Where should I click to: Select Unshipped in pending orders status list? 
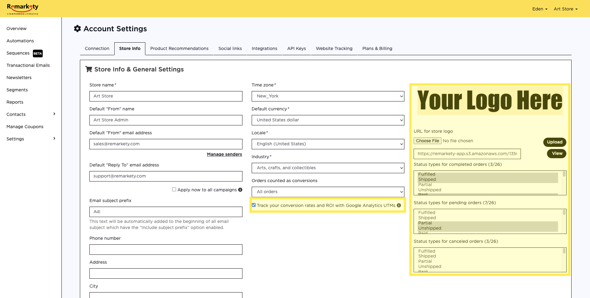488,228
